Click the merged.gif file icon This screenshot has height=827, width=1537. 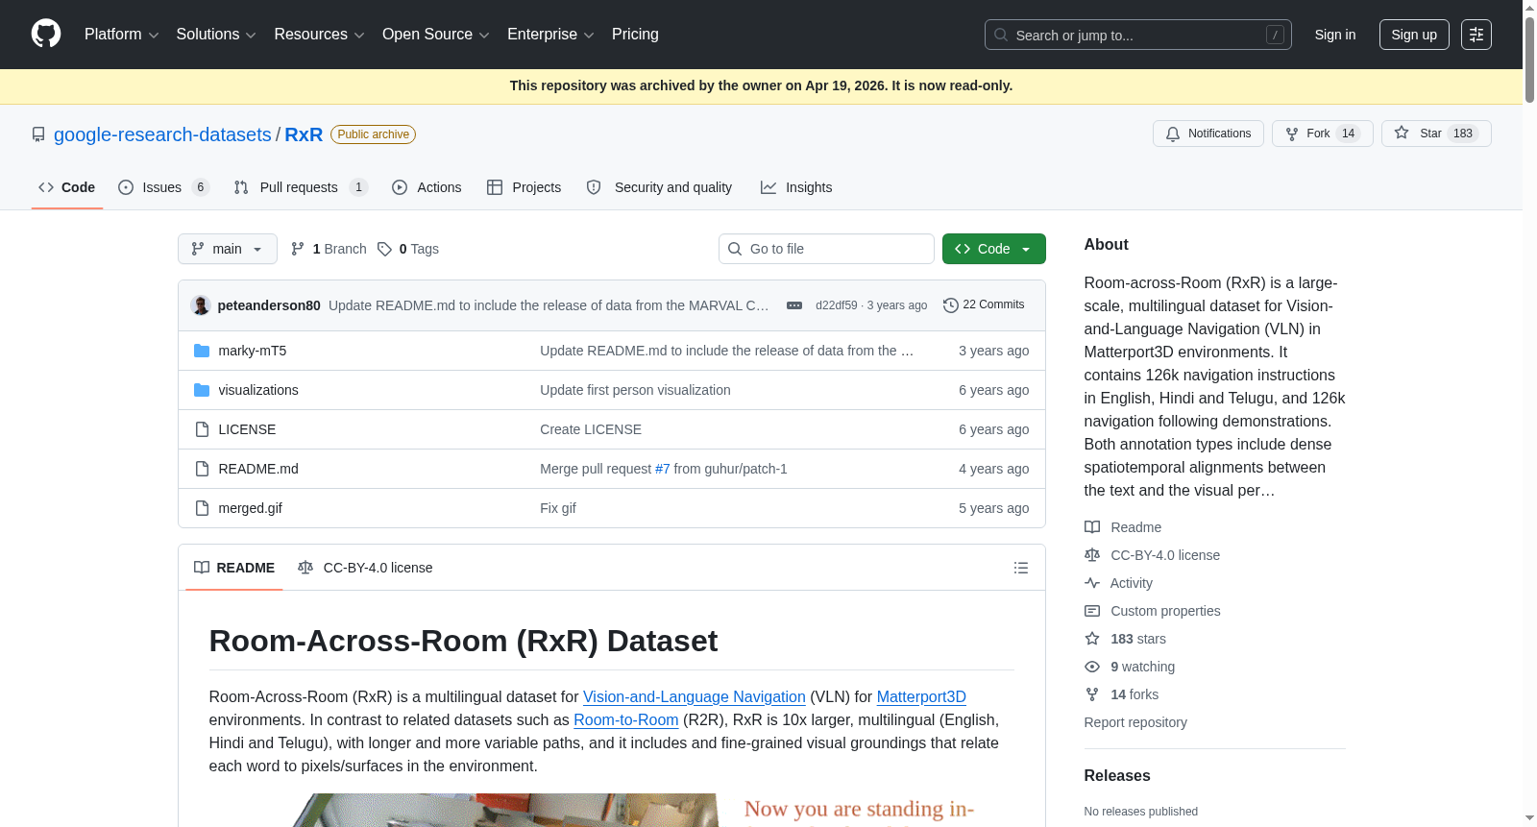coord(202,508)
